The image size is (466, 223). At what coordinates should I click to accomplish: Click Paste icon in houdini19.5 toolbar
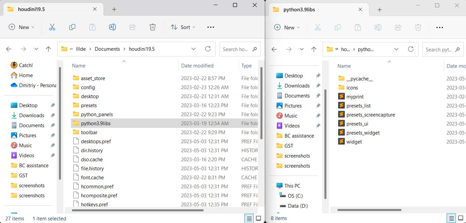tap(92, 27)
